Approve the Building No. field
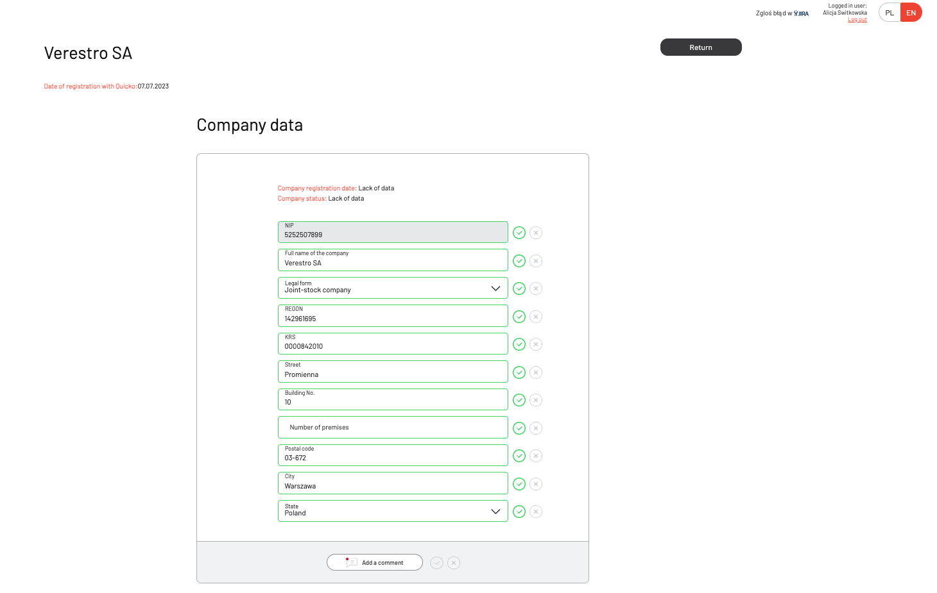This screenshot has width=937, height=593. pyautogui.click(x=519, y=400)
